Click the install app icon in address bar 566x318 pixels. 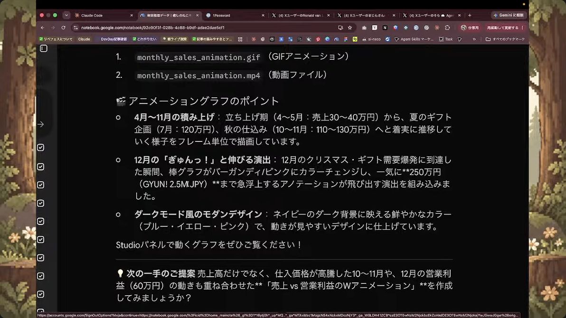(340, 28)
